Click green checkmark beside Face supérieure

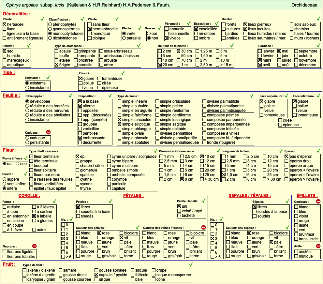coord(286,96)
